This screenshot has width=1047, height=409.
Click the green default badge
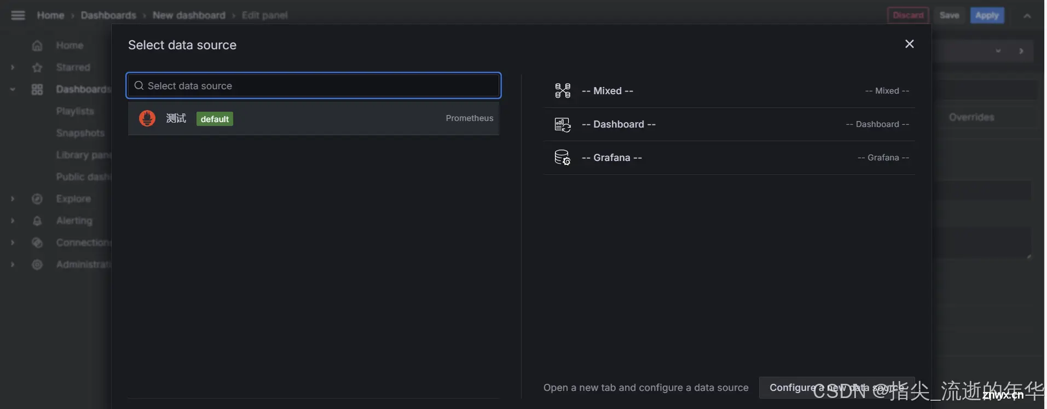pyautogui.click(x=215, y=119)
